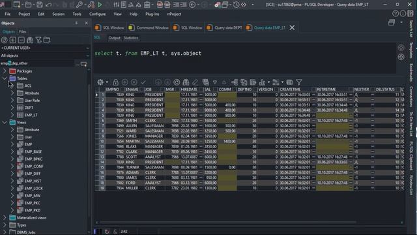Open the Plug-Ins menu
This screenshot has width=417, height=235.
click(x=152, y=14)
